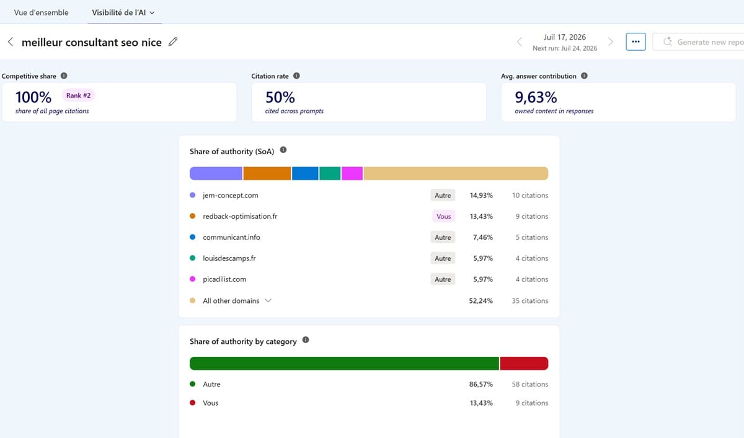Click the jem-concept.com domain row

point(369,195)
